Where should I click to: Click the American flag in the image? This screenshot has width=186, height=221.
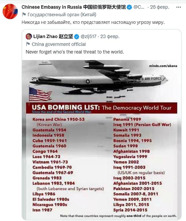click(40, 94)
